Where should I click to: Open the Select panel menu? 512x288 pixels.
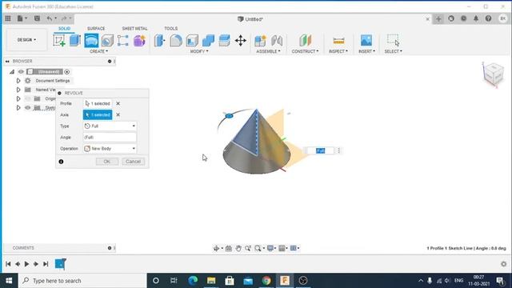point(393,51)
